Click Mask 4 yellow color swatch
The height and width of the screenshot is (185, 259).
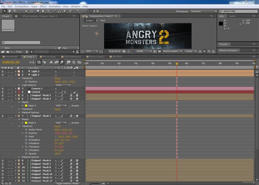pos(26,106)
